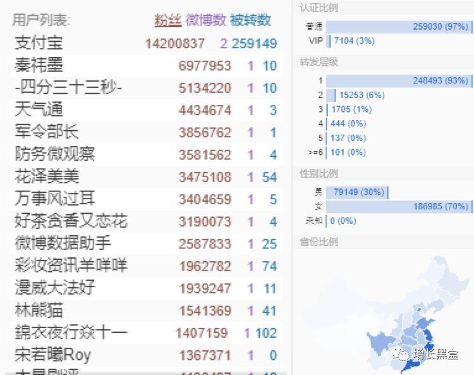The height and width of the screenshot is (375, 474).
Task: Click the 普通 bar showing 259030 (97%)
Action: [399, 27]
